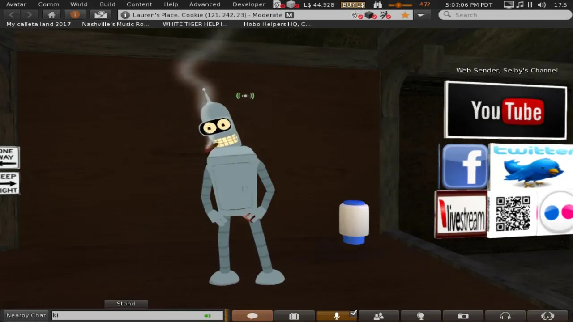The height and width of the screenshot is (322, 573).
Task: Click the Flickr dots sign
Action: (555, 213)
